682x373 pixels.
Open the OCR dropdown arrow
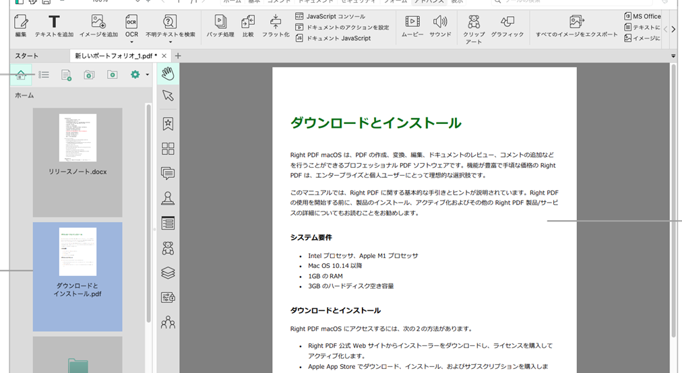point(132,42)
